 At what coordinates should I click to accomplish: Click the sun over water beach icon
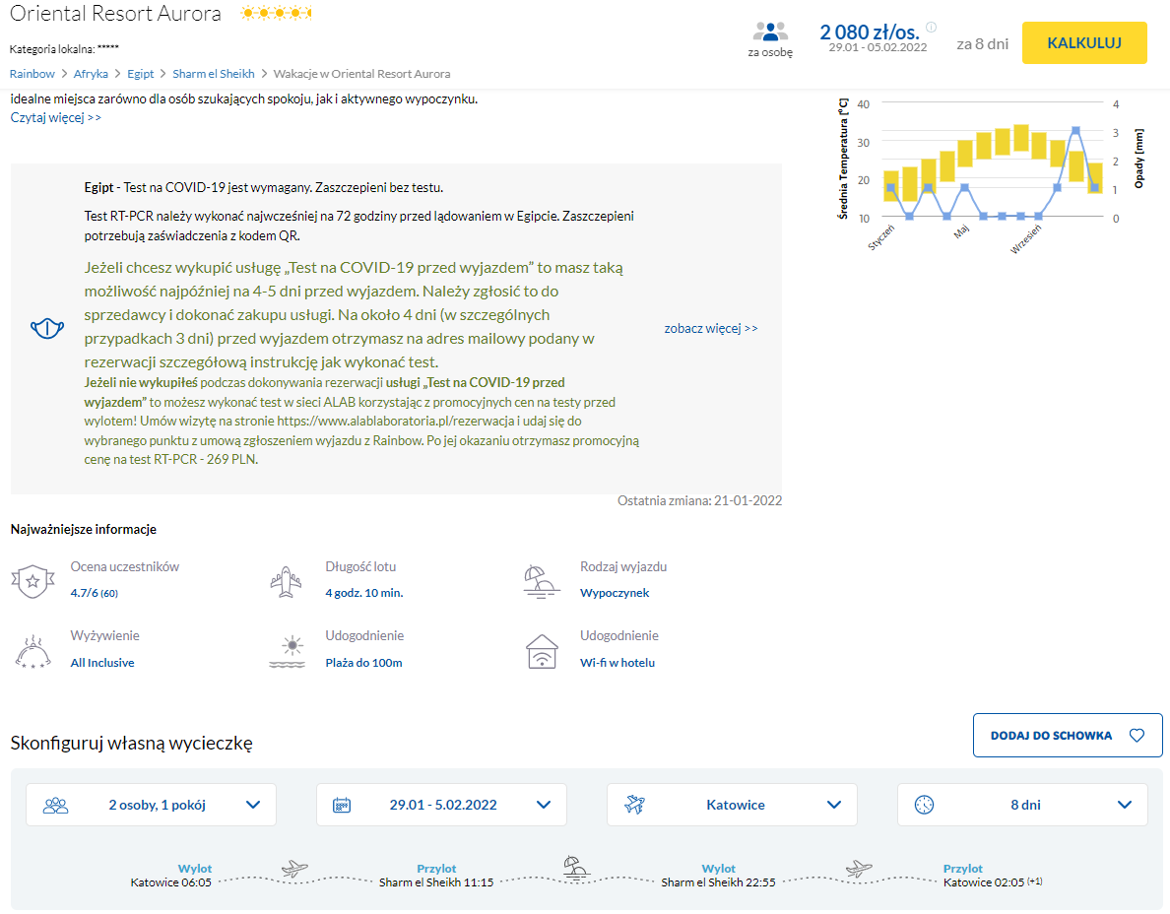pos(288,651)
